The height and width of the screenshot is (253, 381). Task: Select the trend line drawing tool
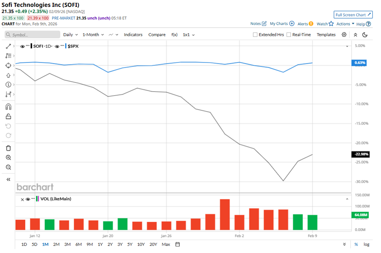8,46
